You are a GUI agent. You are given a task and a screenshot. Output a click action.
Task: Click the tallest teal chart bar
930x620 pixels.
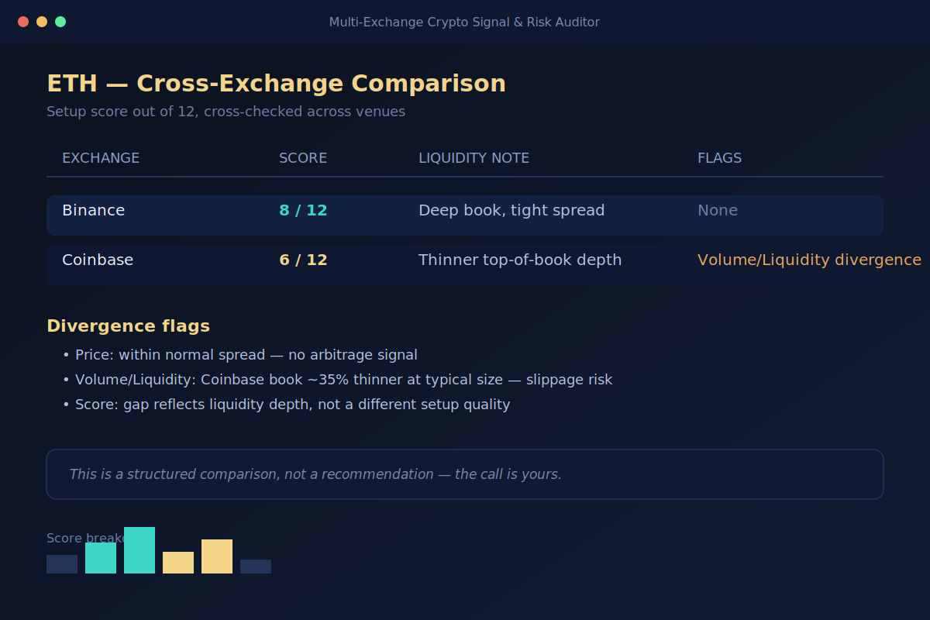[139, 550]
